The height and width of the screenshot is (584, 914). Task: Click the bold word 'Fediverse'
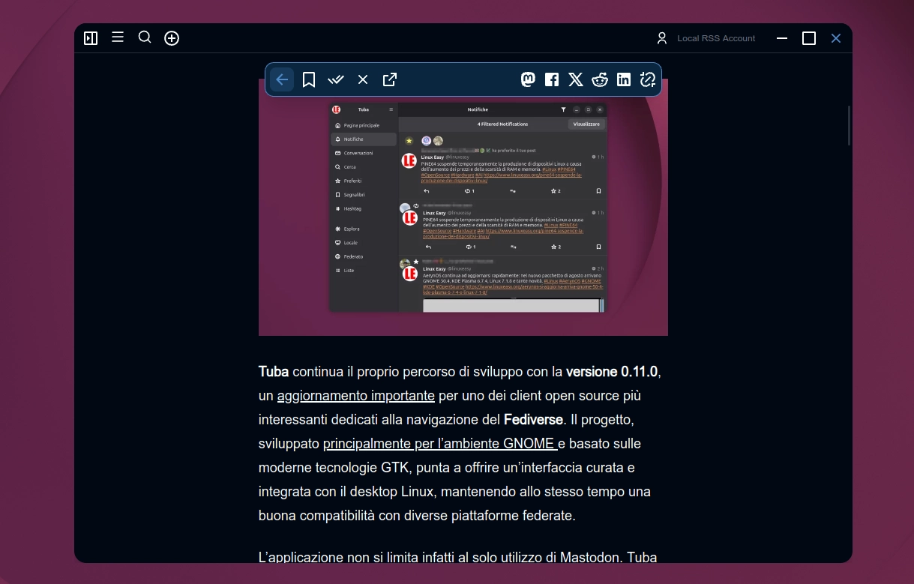tap(533, 419)
